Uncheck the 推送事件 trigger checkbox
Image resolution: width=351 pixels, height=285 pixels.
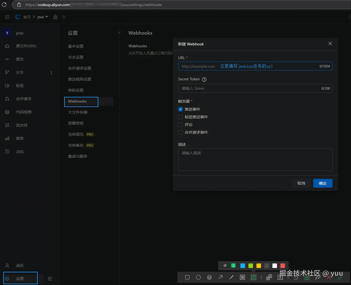point(180,109)
